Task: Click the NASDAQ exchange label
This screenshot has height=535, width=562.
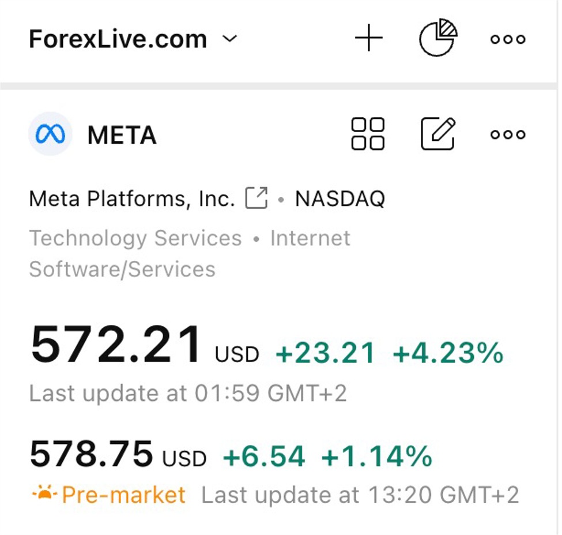Action: tap(340, 198)
